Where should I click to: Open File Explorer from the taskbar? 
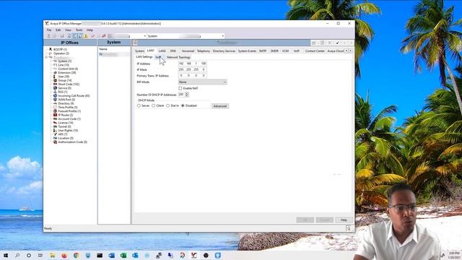tap(52, 255)
